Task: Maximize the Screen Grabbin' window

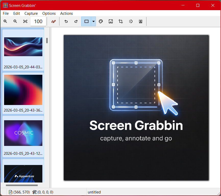Action: pos(198,5)
